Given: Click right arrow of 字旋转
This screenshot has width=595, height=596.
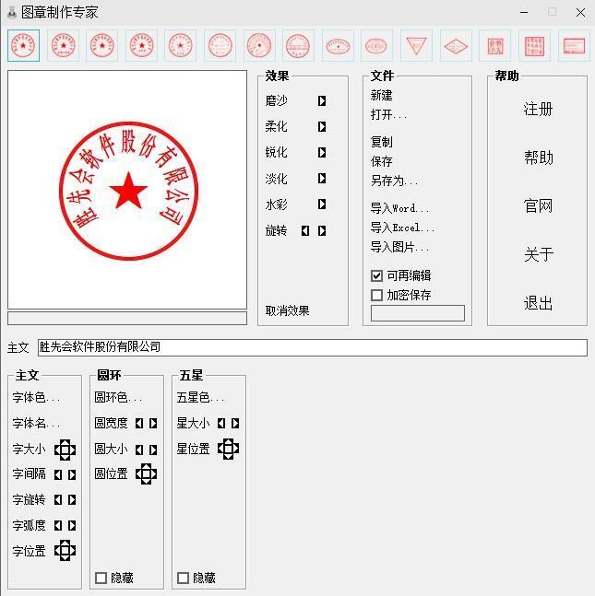Looking at the screenshot, I should [x=72, y=500].
